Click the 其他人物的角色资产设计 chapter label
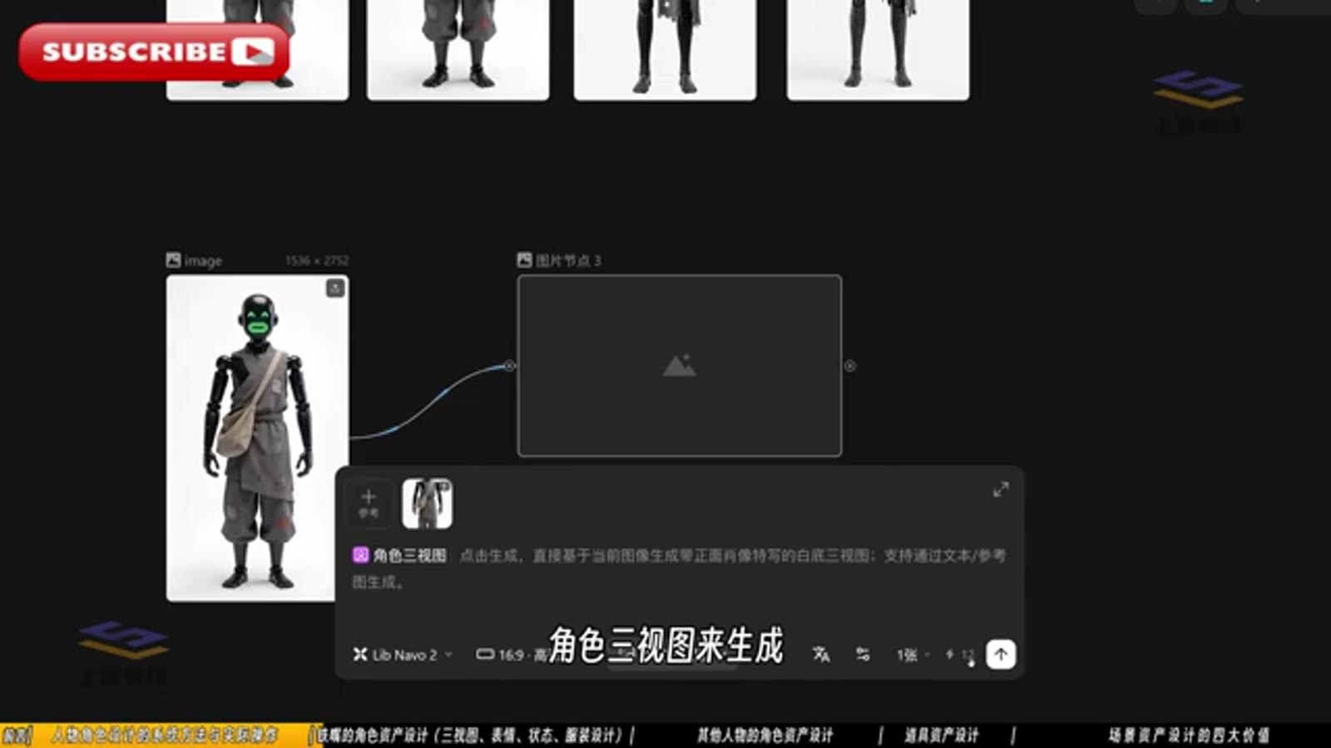This screenshot has height=748, width=1331. [x=764, y=735]
